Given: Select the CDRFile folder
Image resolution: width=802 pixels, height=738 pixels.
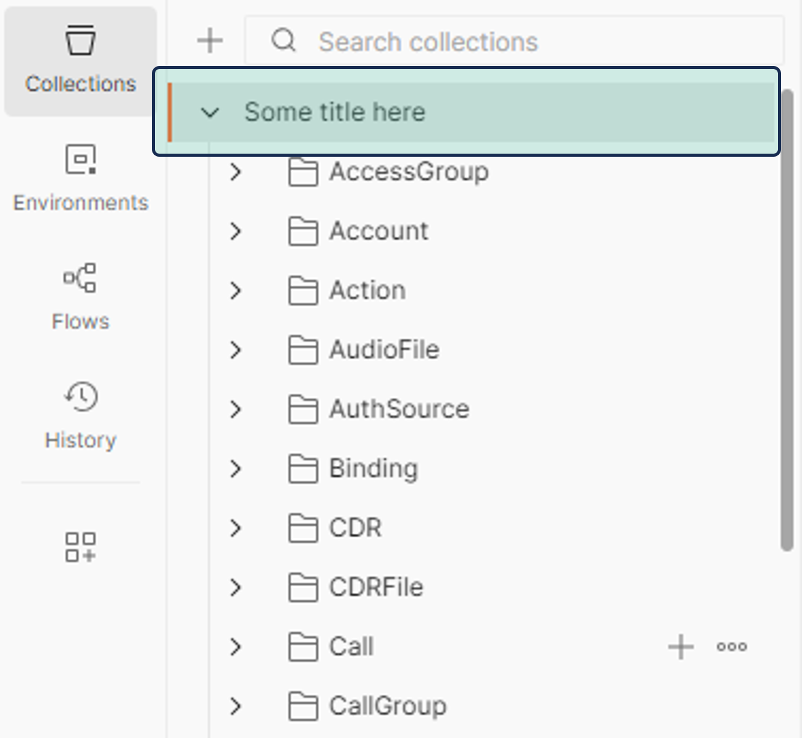Looking at the screenshot, I should click(x=375, y=587).
